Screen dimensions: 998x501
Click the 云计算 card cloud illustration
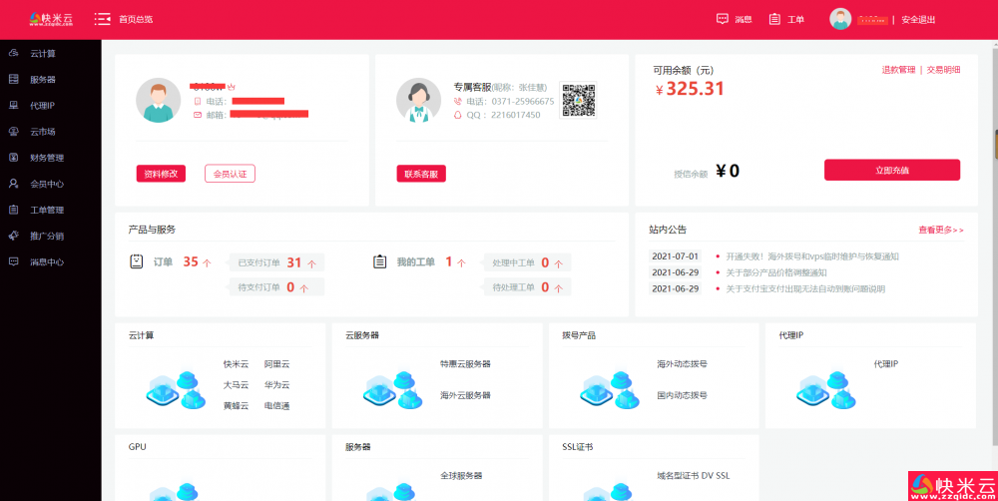[x=177, y=389]
